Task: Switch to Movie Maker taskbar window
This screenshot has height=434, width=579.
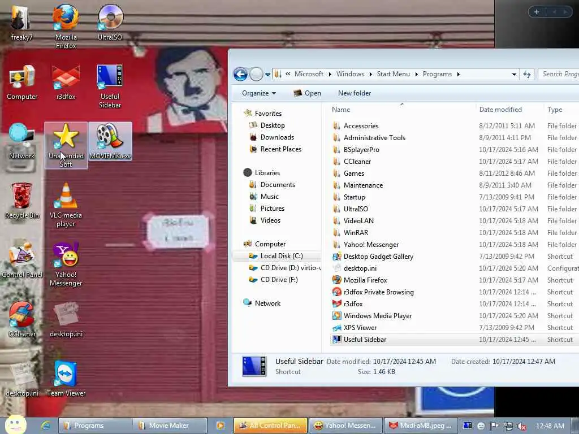Action: (170, 426)
